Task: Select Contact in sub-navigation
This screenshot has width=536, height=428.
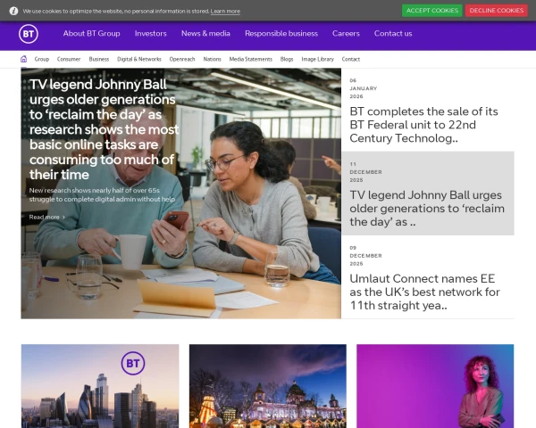Action: pos(351,59)
